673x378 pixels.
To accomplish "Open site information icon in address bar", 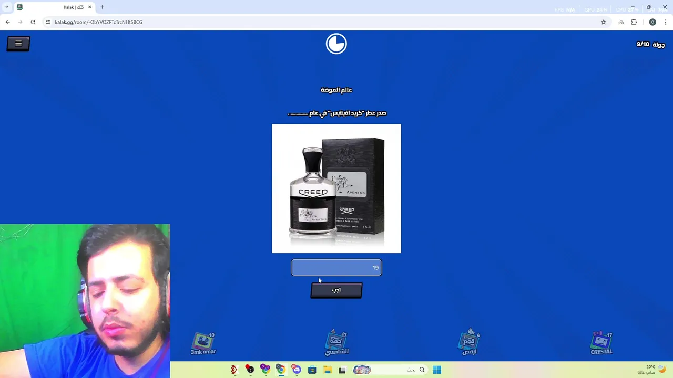I will click(x=48, y=22).
